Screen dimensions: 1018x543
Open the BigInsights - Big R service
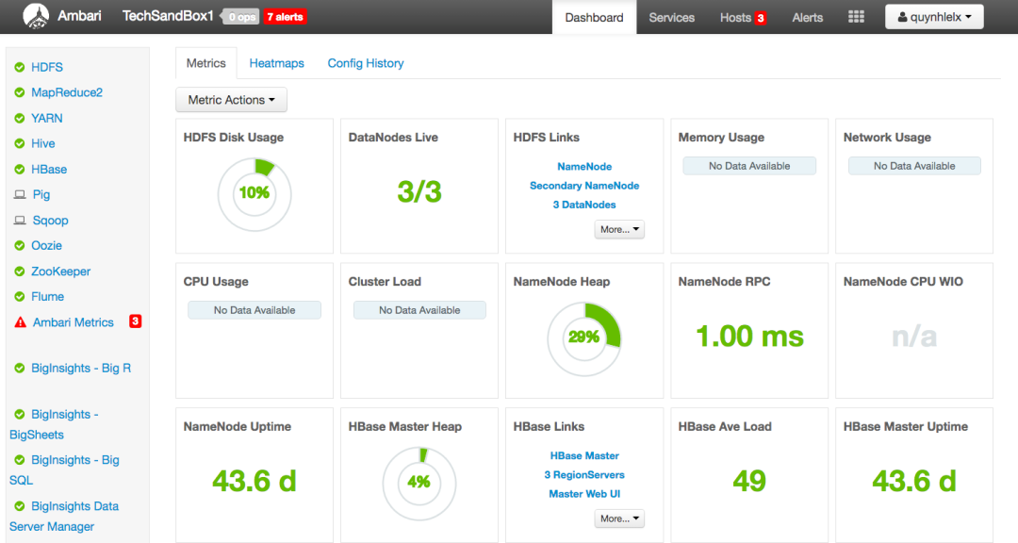coord(81,369)
